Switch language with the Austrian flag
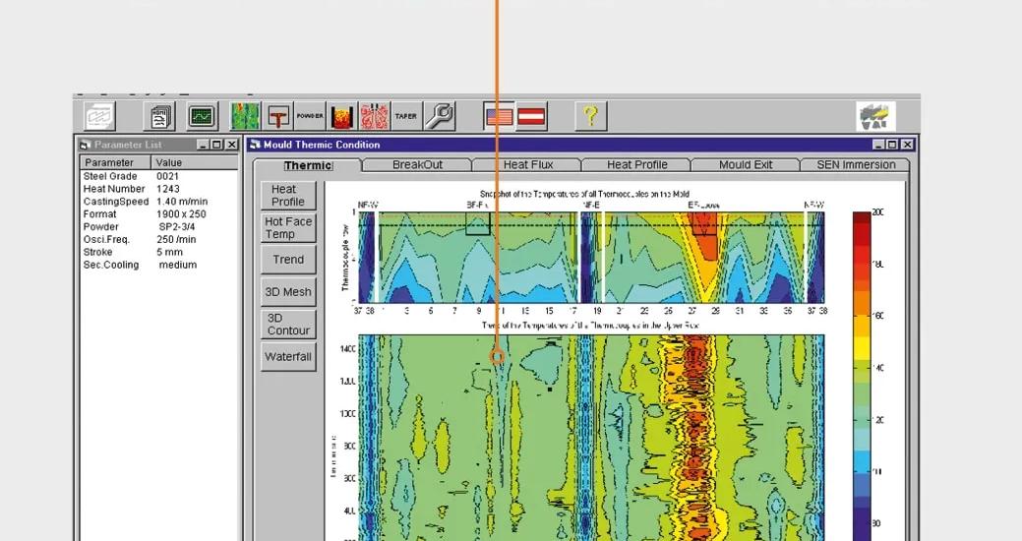 tap(531, 117)
